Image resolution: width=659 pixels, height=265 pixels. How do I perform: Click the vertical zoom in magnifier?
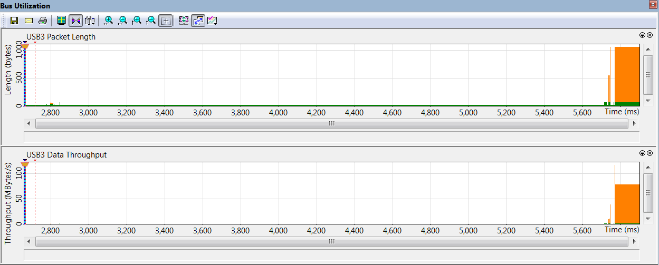coord(137,21)
